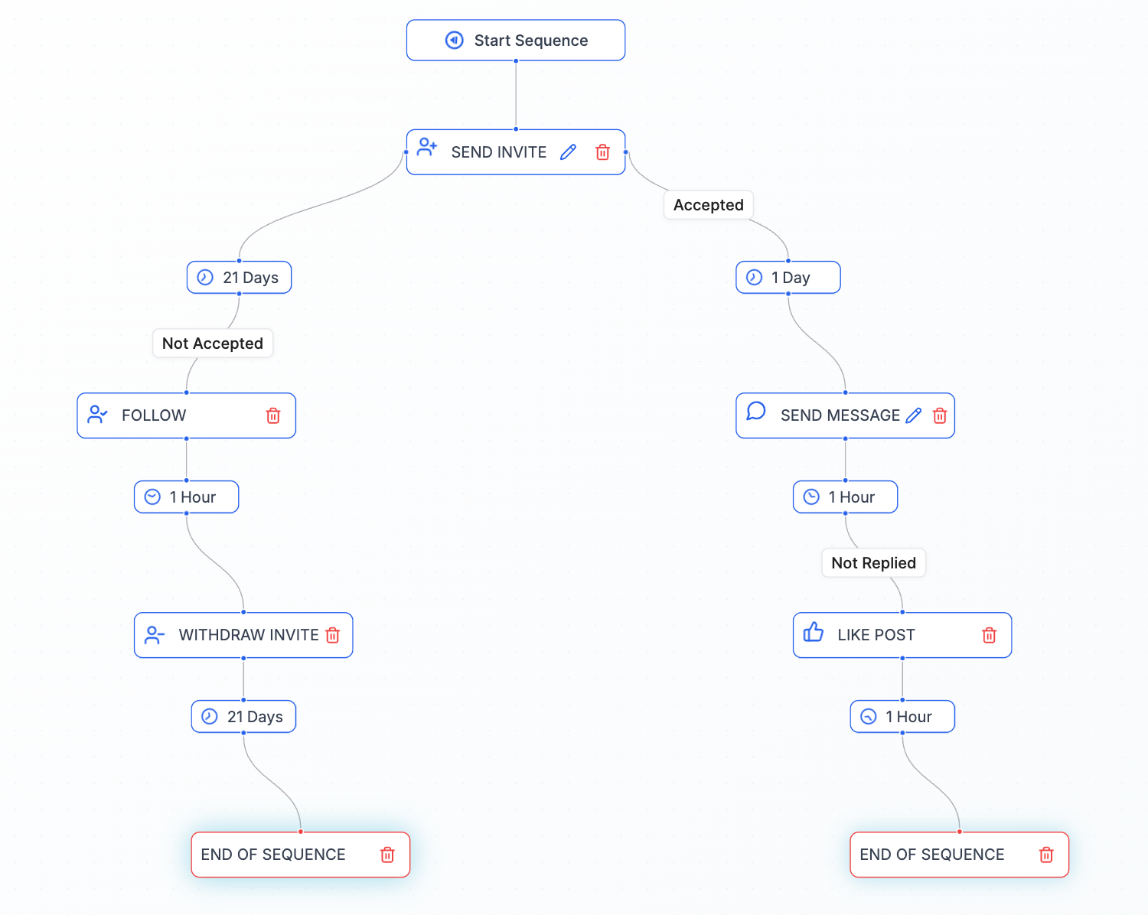Click the play icon in Start Sequence
Image resolution: width=1148 pixels, height=915 pixels.
click(454, 40)
